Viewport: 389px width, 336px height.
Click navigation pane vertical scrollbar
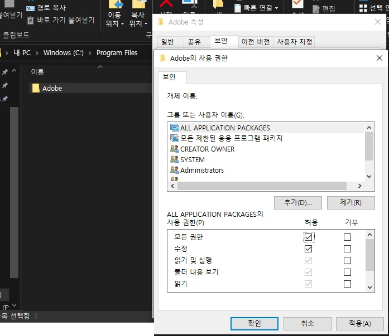tap(14, 192)
